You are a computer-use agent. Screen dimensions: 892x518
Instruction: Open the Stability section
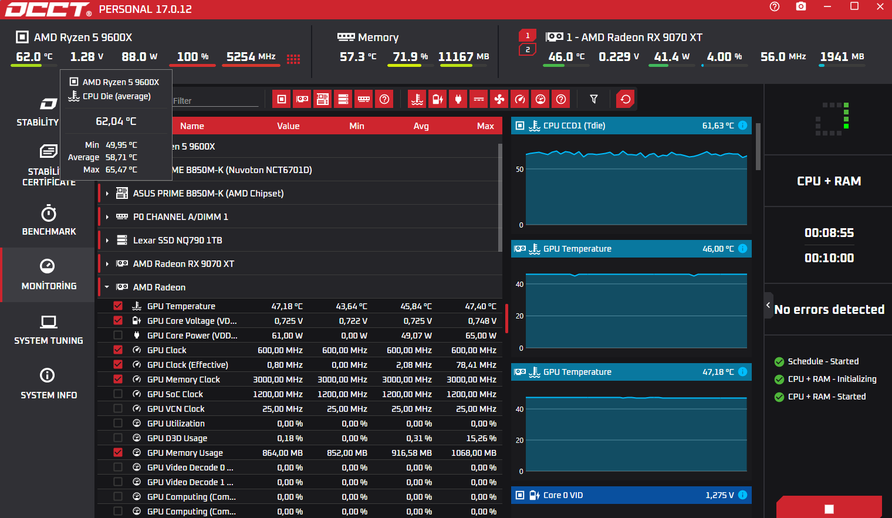[39, 111]
